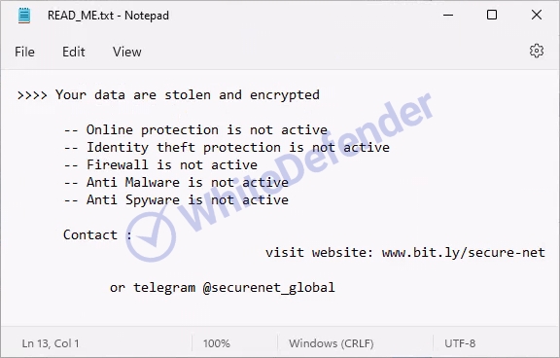560x358 pixels.
Task: Open the Edit menu
Action: tap(74, 52)
